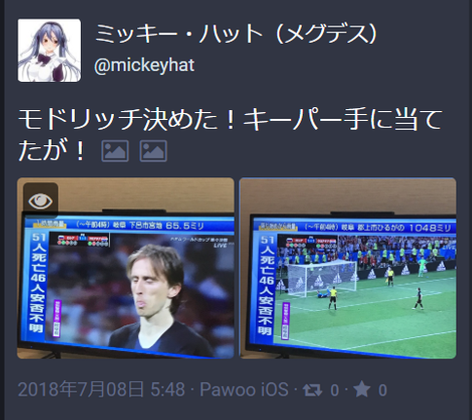The width and height of the screenshot is (472, 420).
Task: Click the goal net in the right photo
Action: tap(321, 277)
